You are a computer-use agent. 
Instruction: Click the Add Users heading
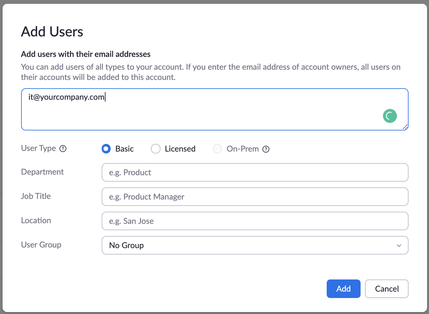[x=52, y=32]
